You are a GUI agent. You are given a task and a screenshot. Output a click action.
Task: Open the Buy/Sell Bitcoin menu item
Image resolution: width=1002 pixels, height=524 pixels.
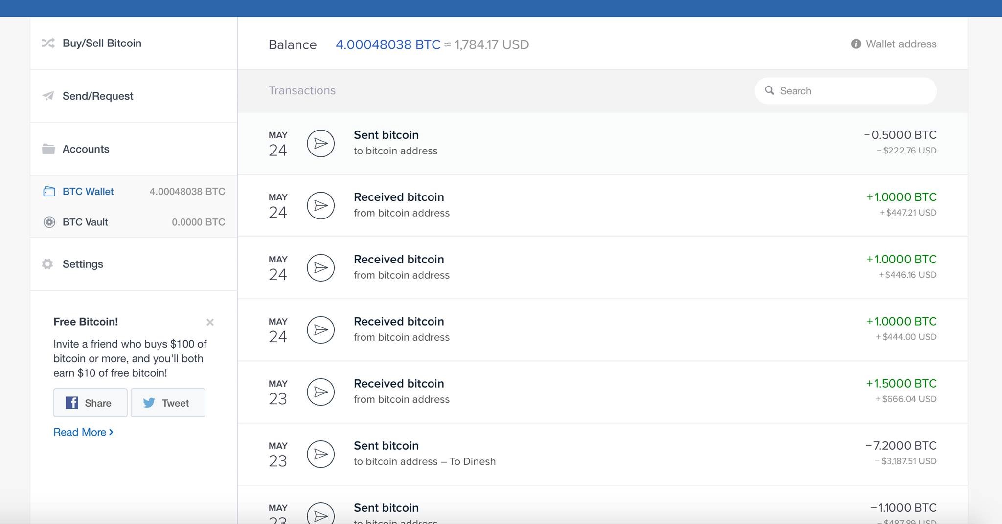(x=102, y=43)
